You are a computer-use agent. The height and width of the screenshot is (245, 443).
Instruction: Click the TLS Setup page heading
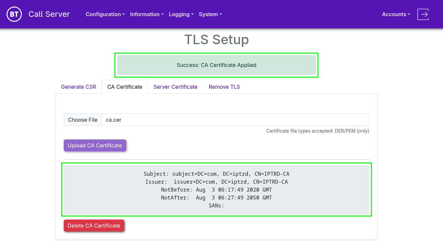click(217, 39)
